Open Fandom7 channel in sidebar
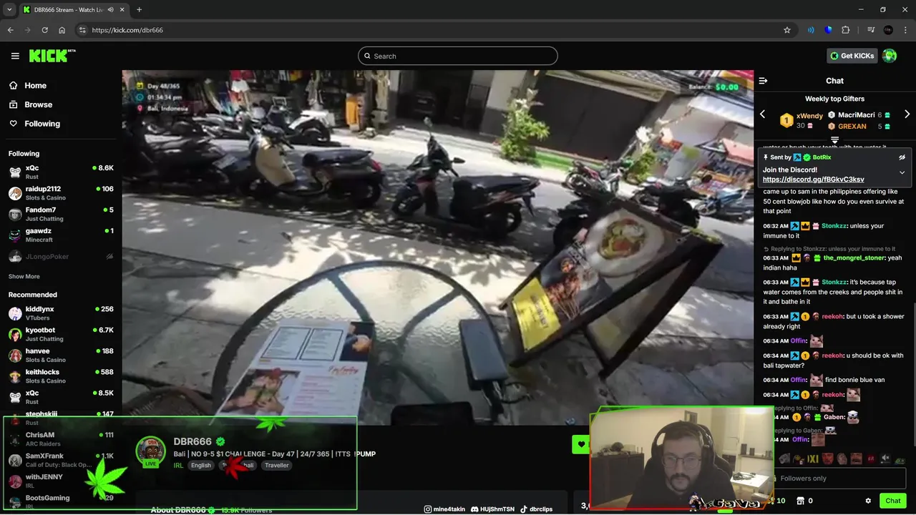916x515 pixels. 61,214
